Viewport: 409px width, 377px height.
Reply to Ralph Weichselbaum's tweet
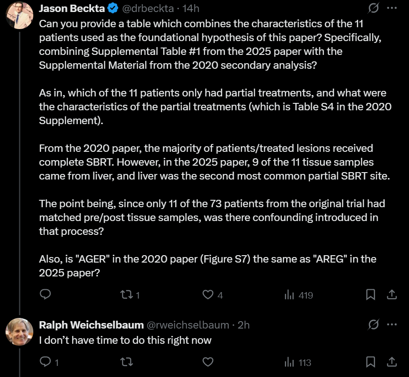[45, 362]
